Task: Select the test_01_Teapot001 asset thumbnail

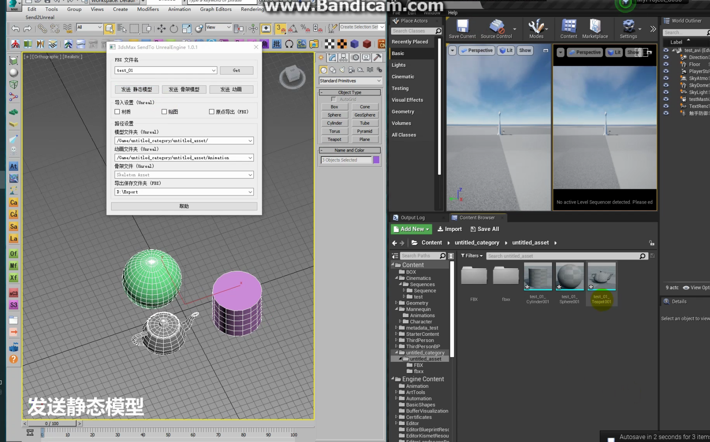Action: pyautogui.click(x=602, y=276)
